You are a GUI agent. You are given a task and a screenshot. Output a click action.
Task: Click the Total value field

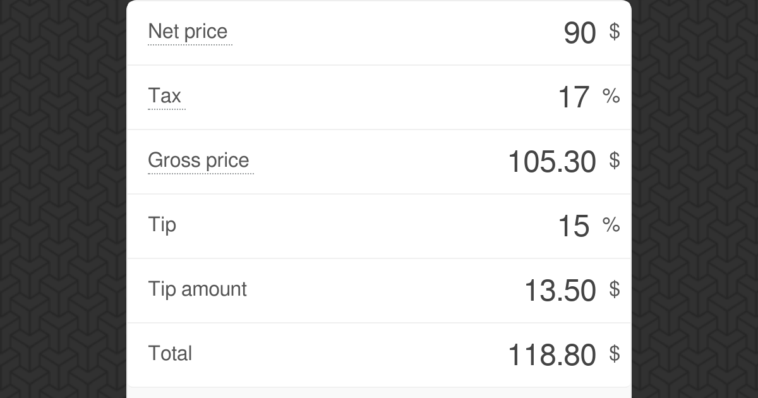coord(553,355)
